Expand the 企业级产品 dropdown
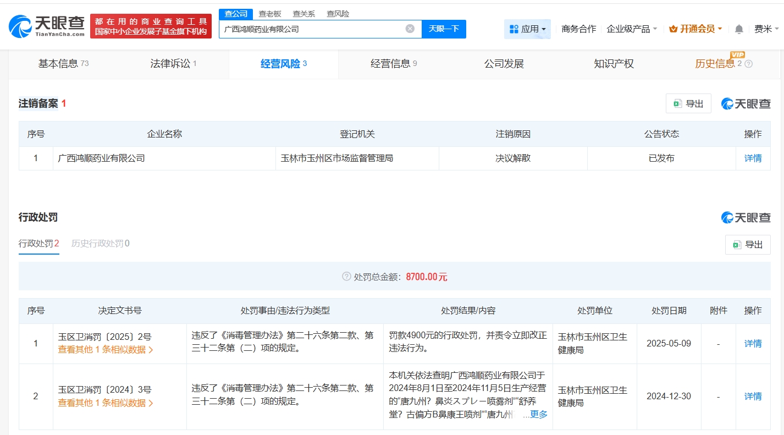This screenshot has height=435, width=784. pos(632,29)
